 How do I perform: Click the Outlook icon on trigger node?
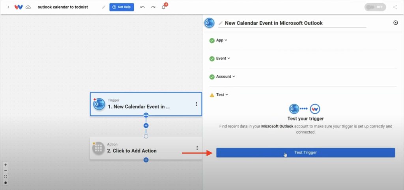tap(99, 104)
